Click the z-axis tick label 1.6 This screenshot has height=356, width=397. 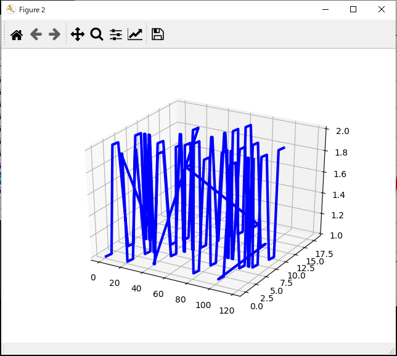tap(340, 174)
